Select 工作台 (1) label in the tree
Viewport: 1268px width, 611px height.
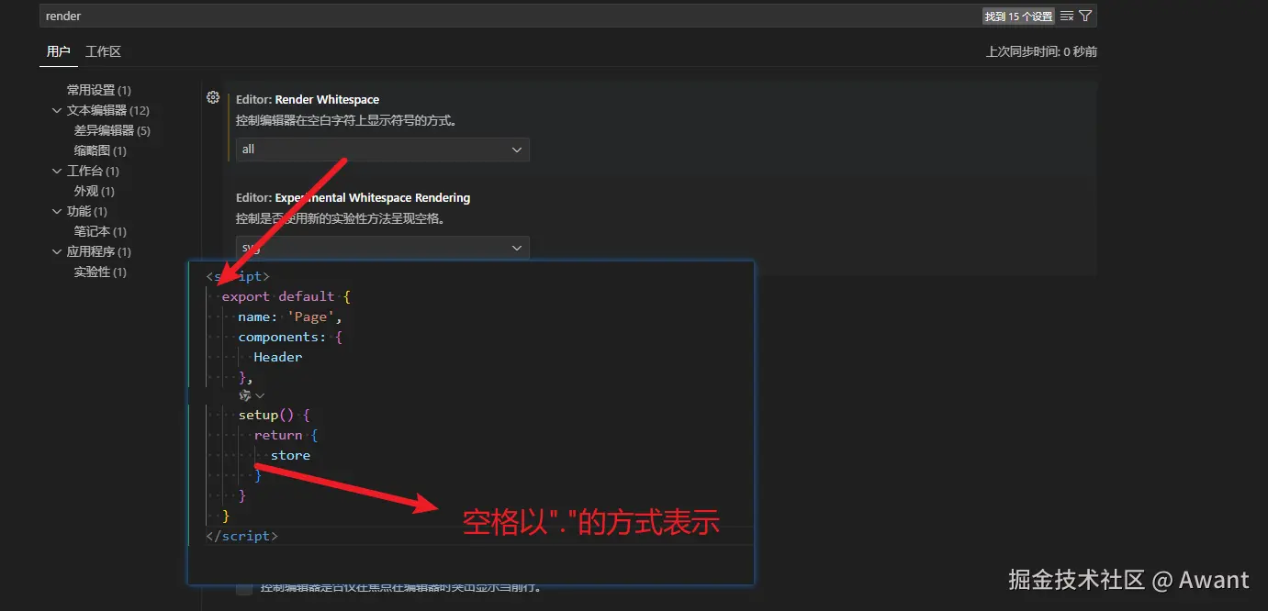tap(93, 171)
